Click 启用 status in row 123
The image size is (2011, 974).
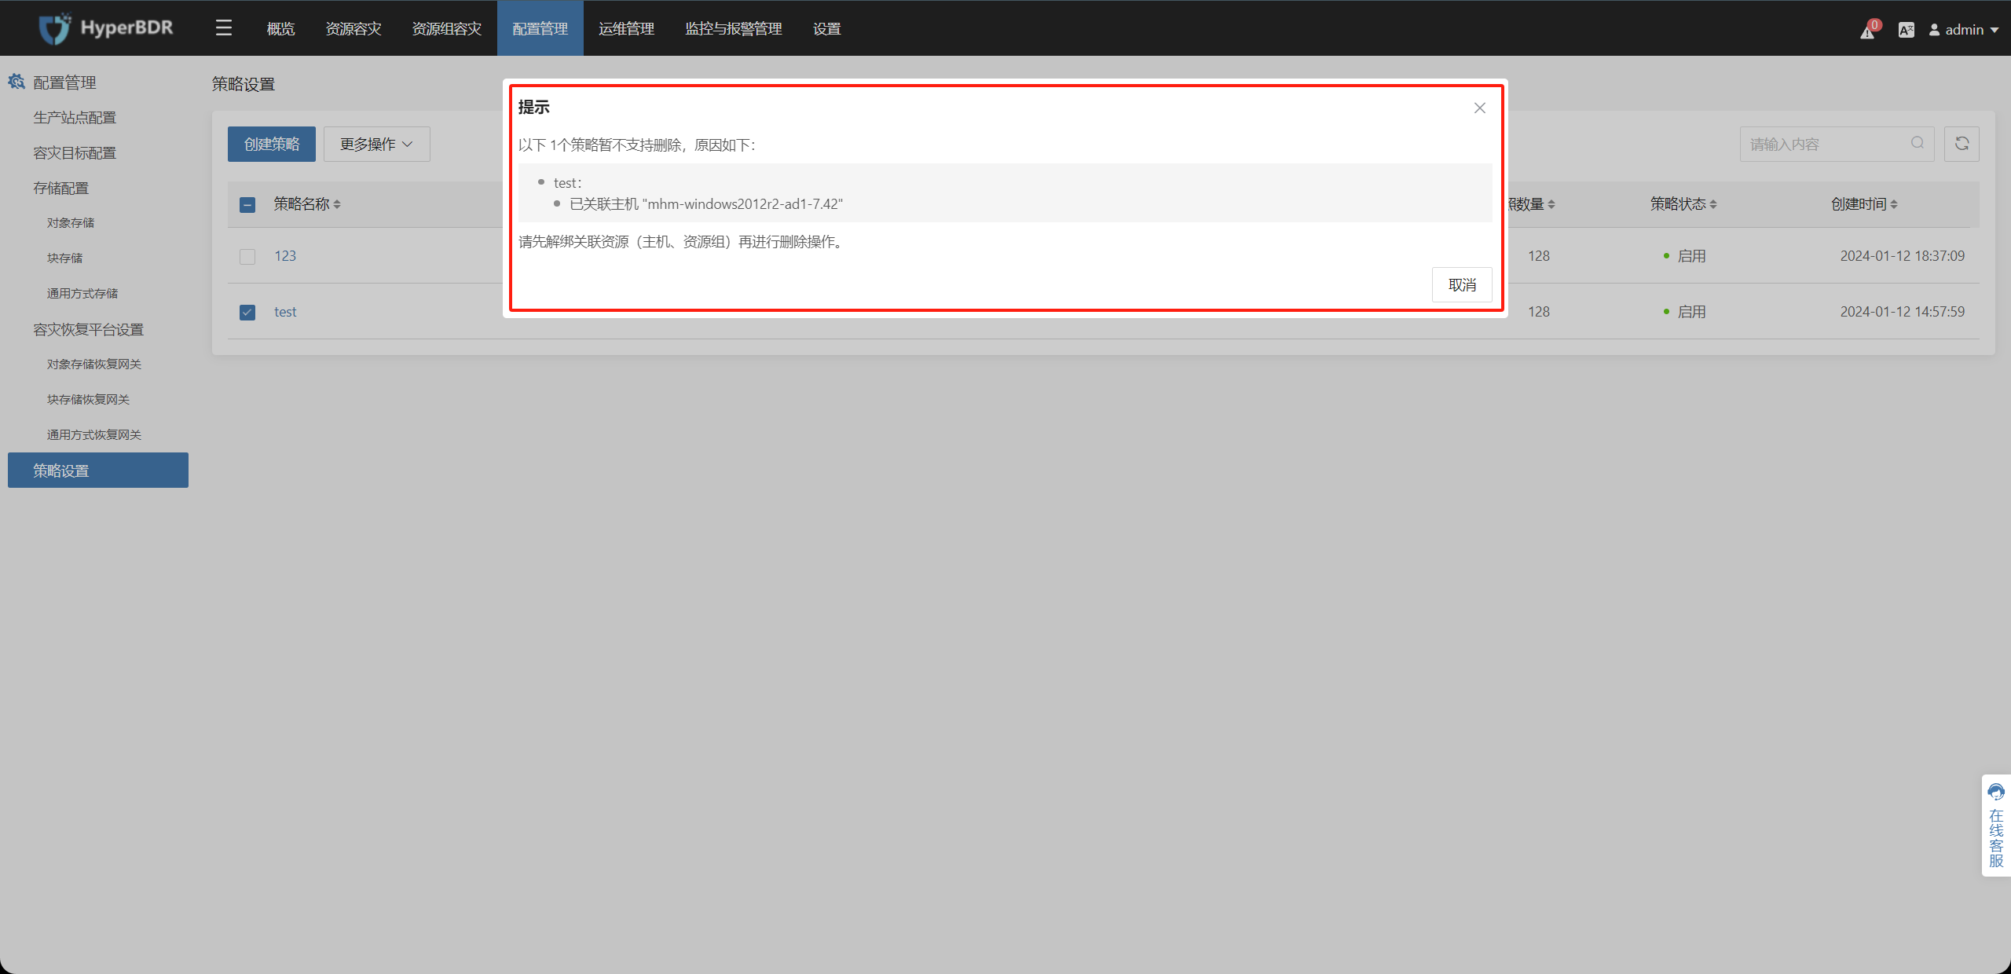click(x=1691, y=256)
